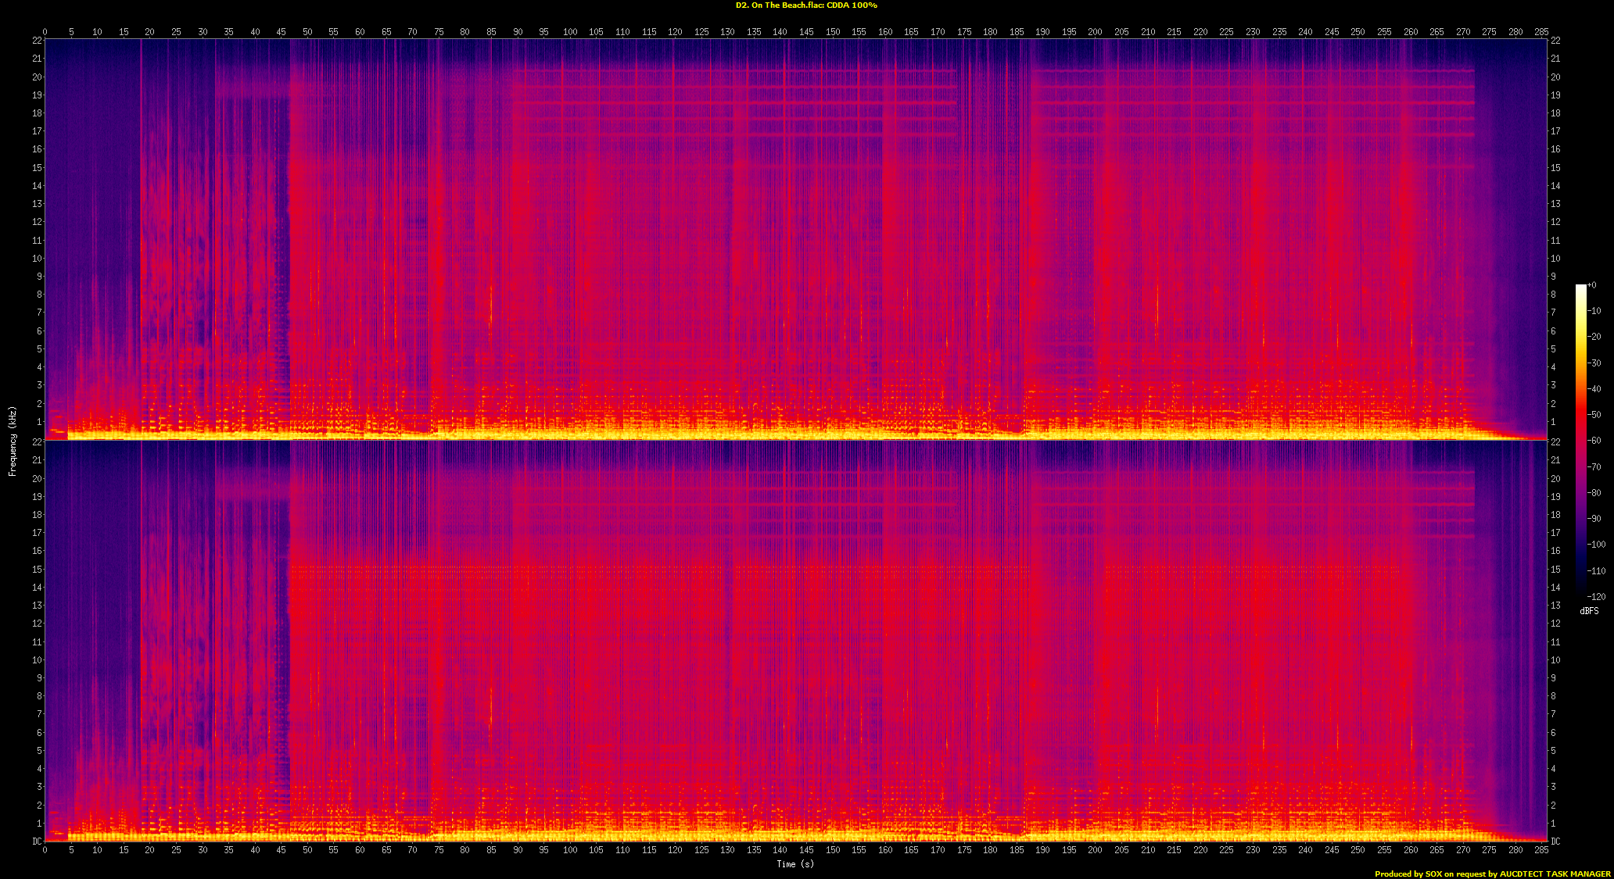1614x879 pixels.
Task: Click the top-left '22' frequency tick label
Action: (x=37, y=41)
